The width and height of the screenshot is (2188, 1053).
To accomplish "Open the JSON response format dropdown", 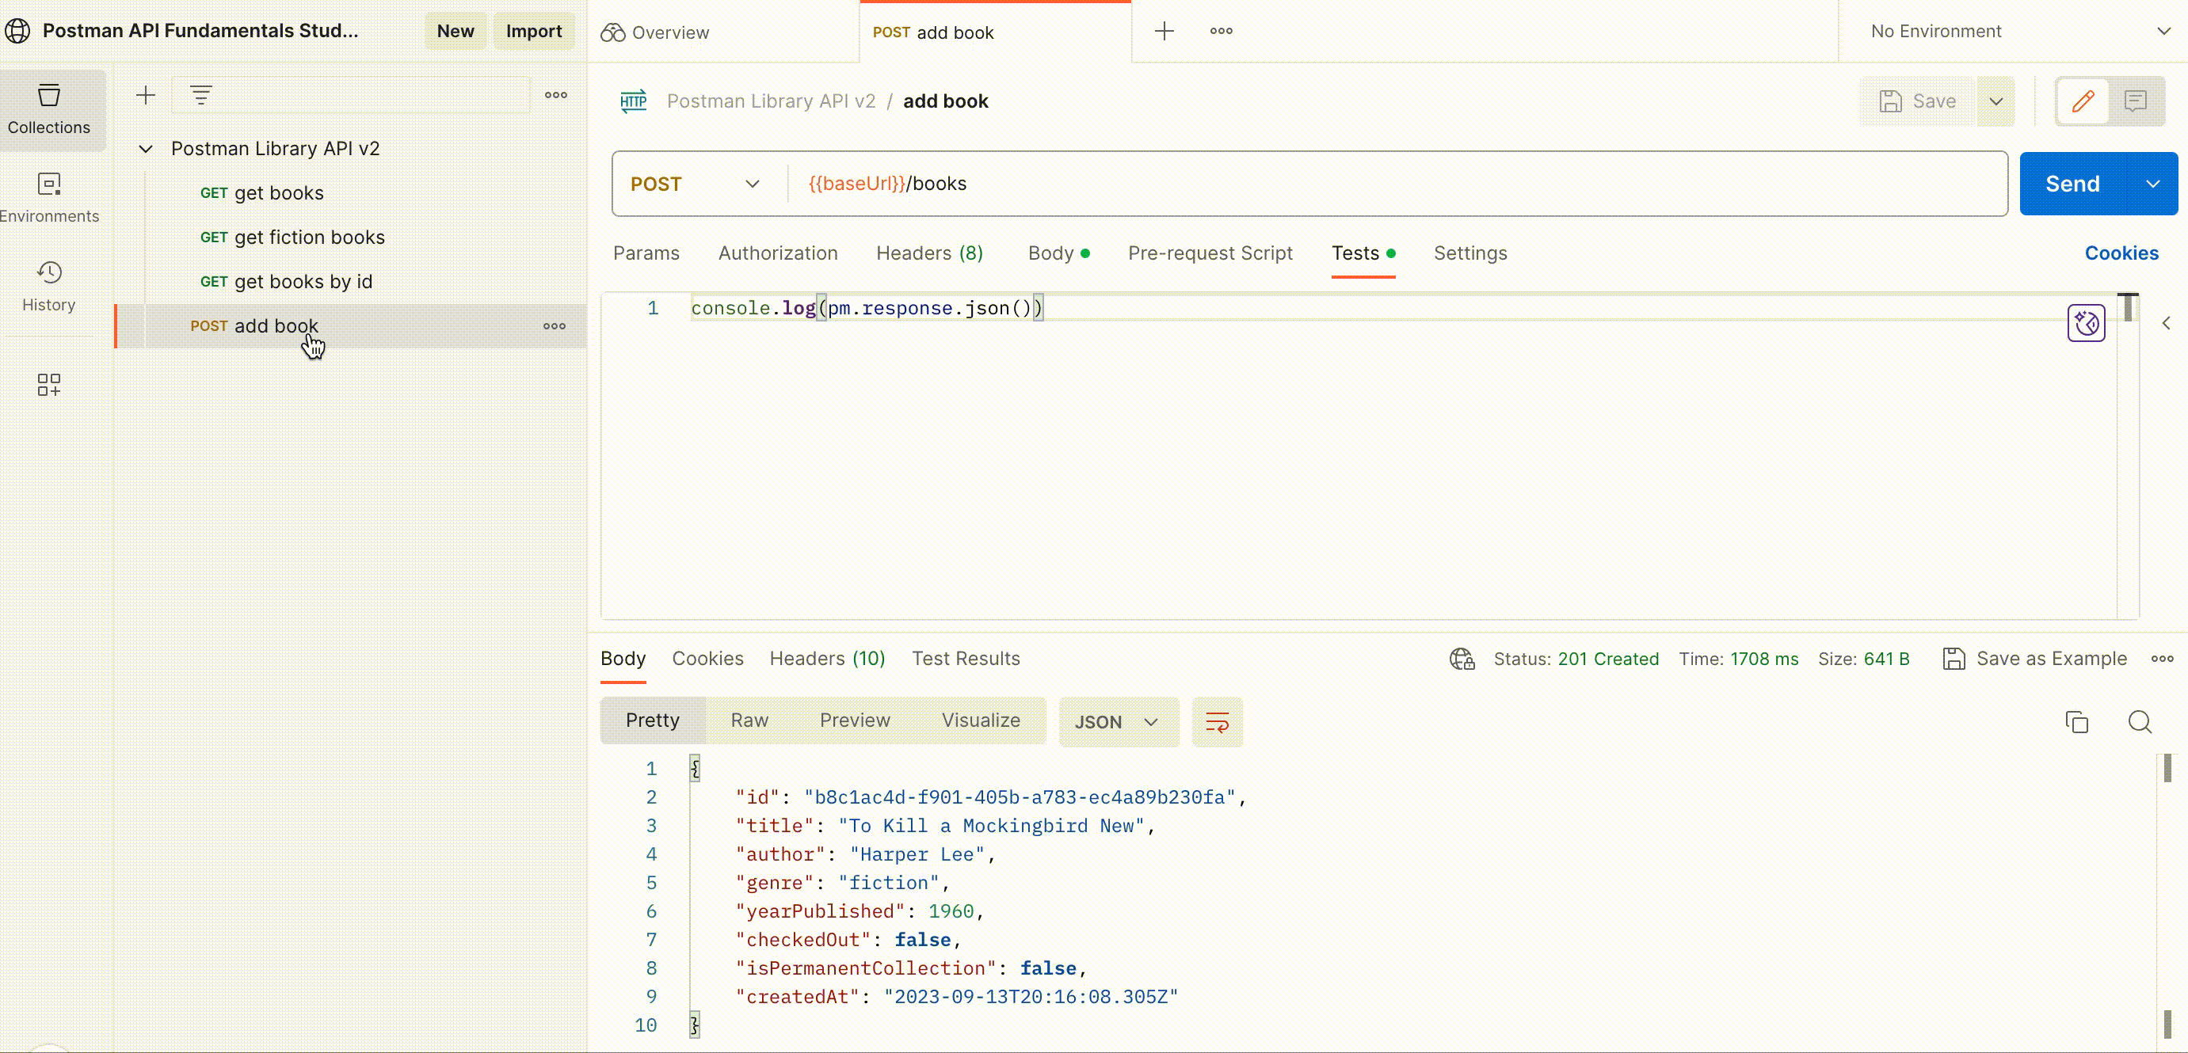I will coord(1117,722).
